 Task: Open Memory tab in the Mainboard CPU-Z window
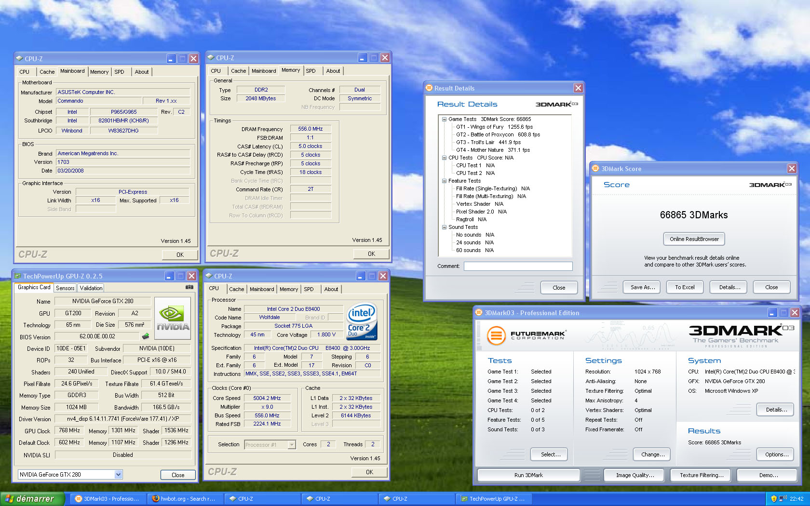tap(99, 72)
